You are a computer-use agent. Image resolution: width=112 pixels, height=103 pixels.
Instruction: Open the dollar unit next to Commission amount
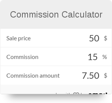(x=106, y=76)
